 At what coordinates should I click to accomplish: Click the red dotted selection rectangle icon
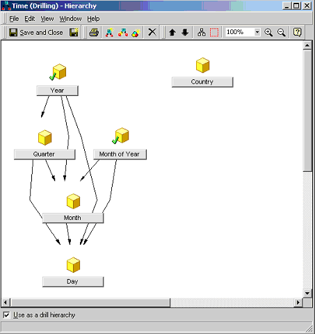pos(214,33)
